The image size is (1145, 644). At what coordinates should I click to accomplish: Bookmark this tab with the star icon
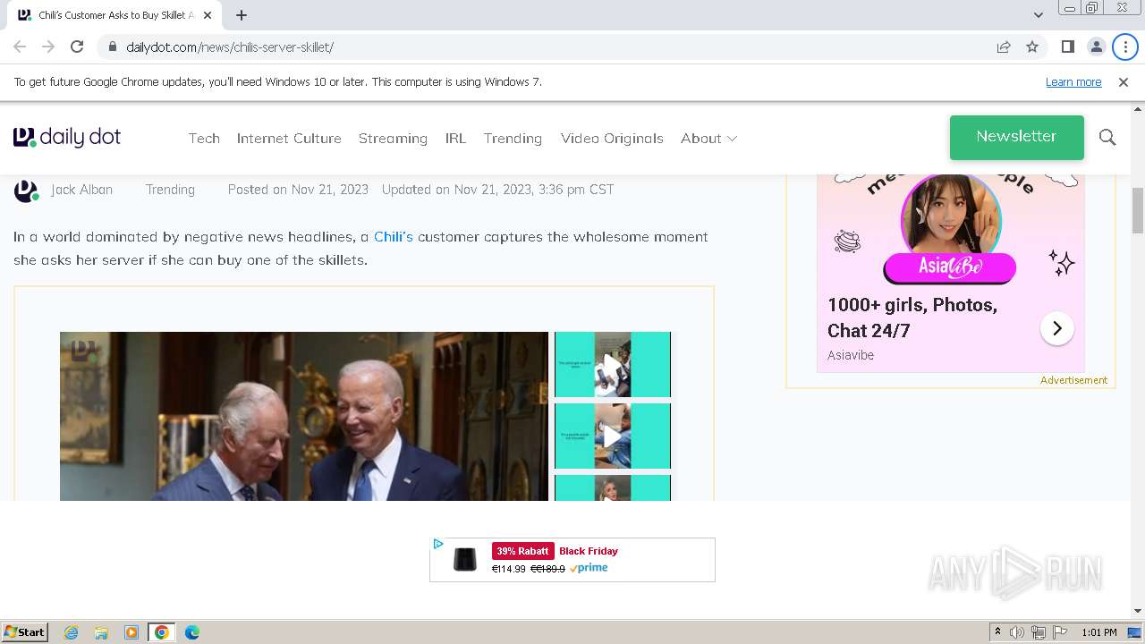[x=1032, y=47]
